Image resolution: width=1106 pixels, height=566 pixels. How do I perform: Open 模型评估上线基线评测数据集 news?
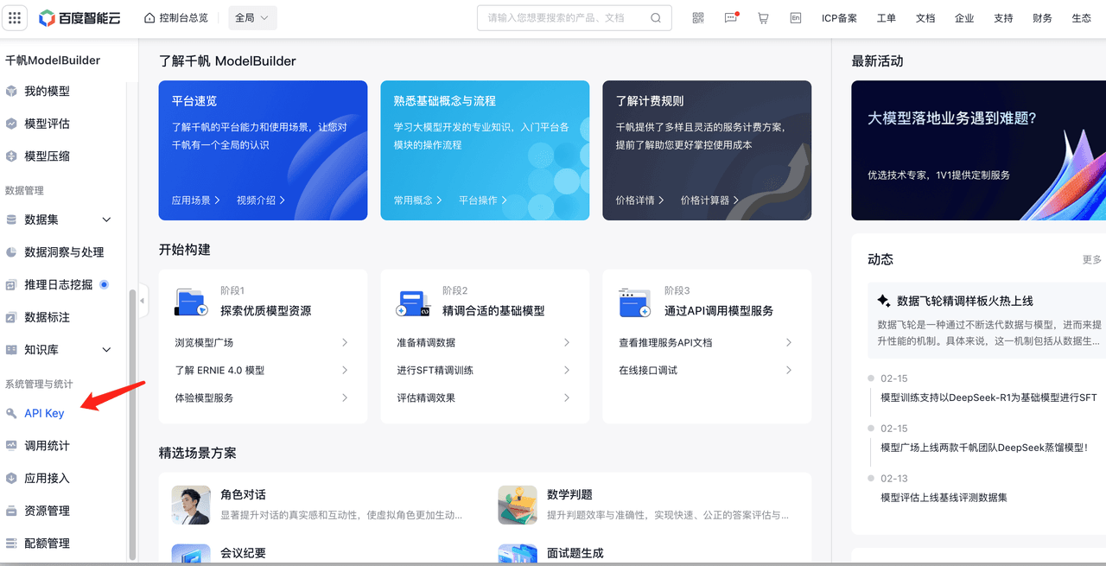point(944,498)
